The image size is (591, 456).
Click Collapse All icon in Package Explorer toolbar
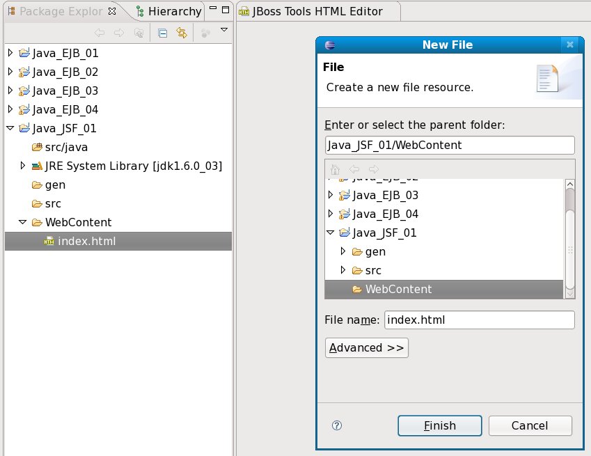tap(163, 33)
